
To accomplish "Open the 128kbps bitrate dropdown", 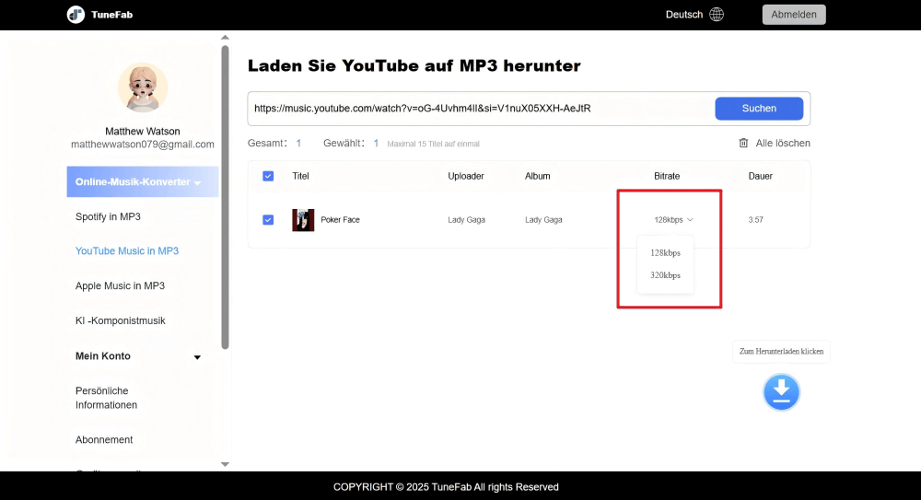I will pos(674,220).
